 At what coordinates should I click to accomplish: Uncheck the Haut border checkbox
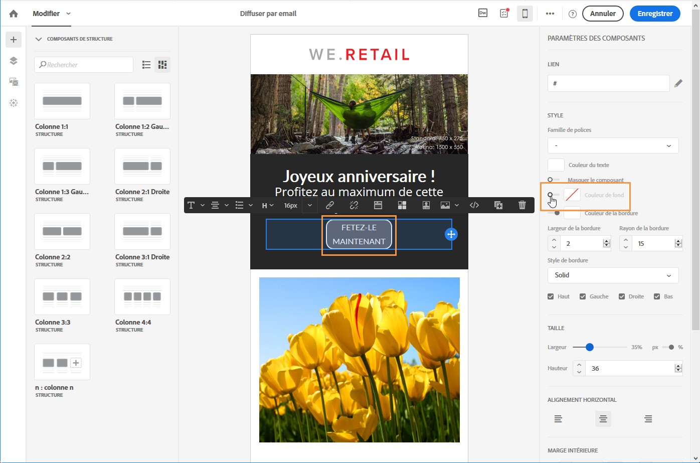pos(551,296)
